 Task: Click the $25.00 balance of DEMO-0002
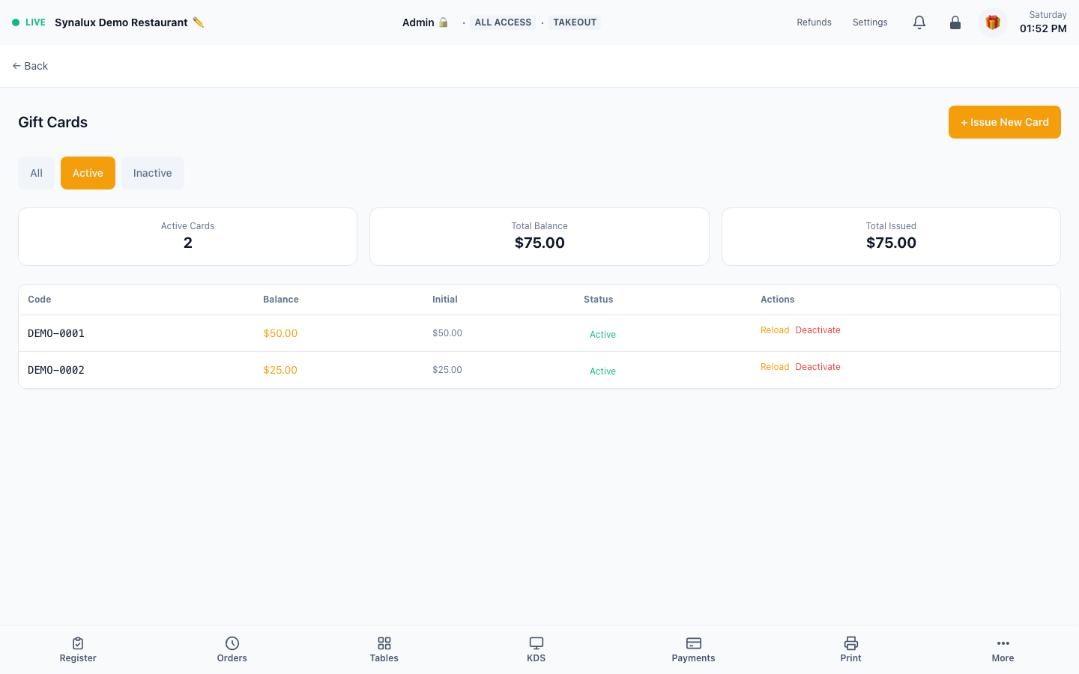pyautogui.click(x=280, y=370)
